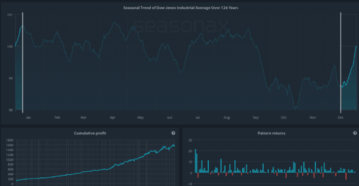
Task: Click the tallest first bar in Pattern returns
Action: tap(195, 161)
